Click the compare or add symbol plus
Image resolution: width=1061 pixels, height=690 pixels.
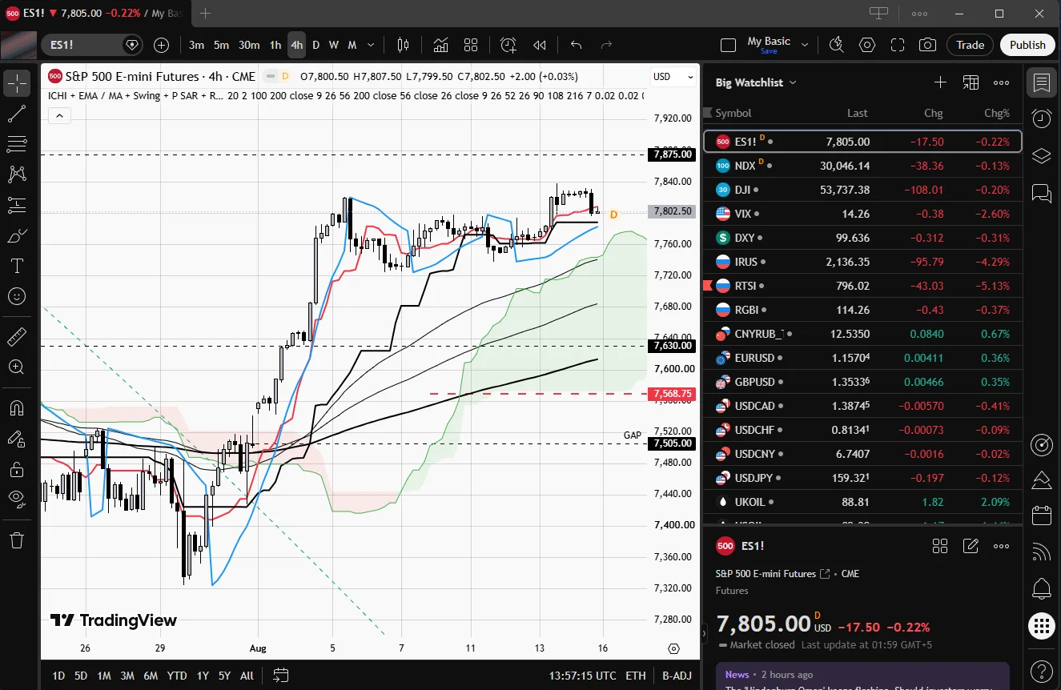(161, 45)
